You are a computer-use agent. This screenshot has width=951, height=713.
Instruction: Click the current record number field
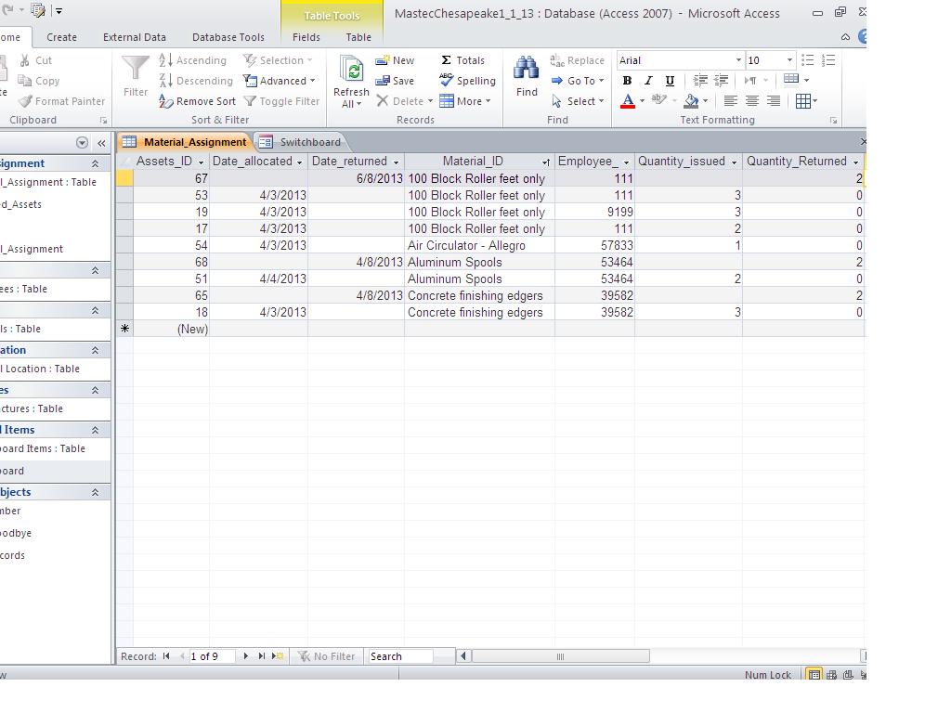pos(211,656)
